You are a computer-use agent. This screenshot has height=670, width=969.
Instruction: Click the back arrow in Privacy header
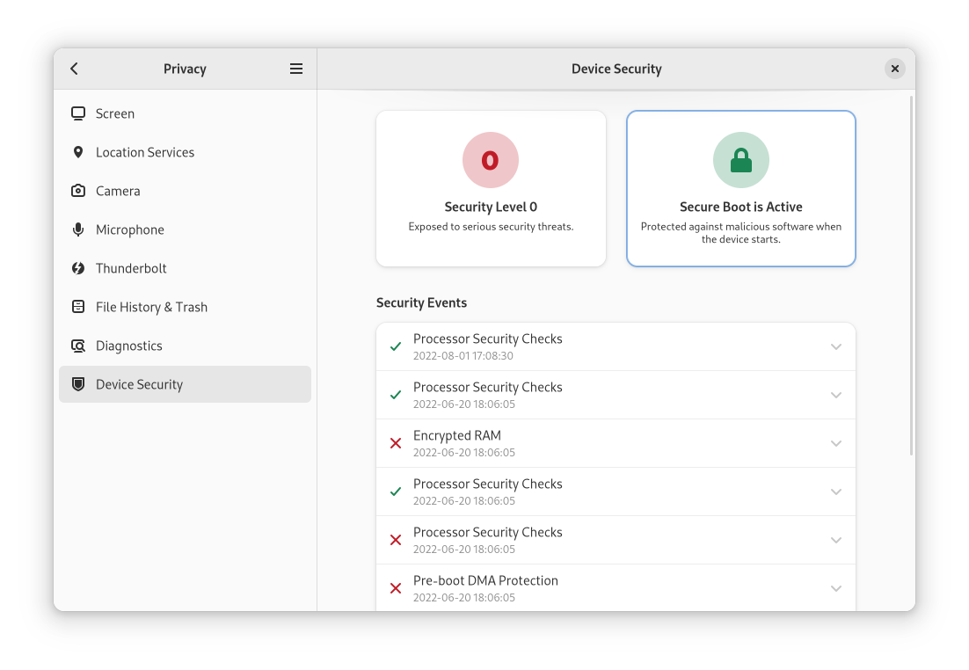click(x=75, y=69)
